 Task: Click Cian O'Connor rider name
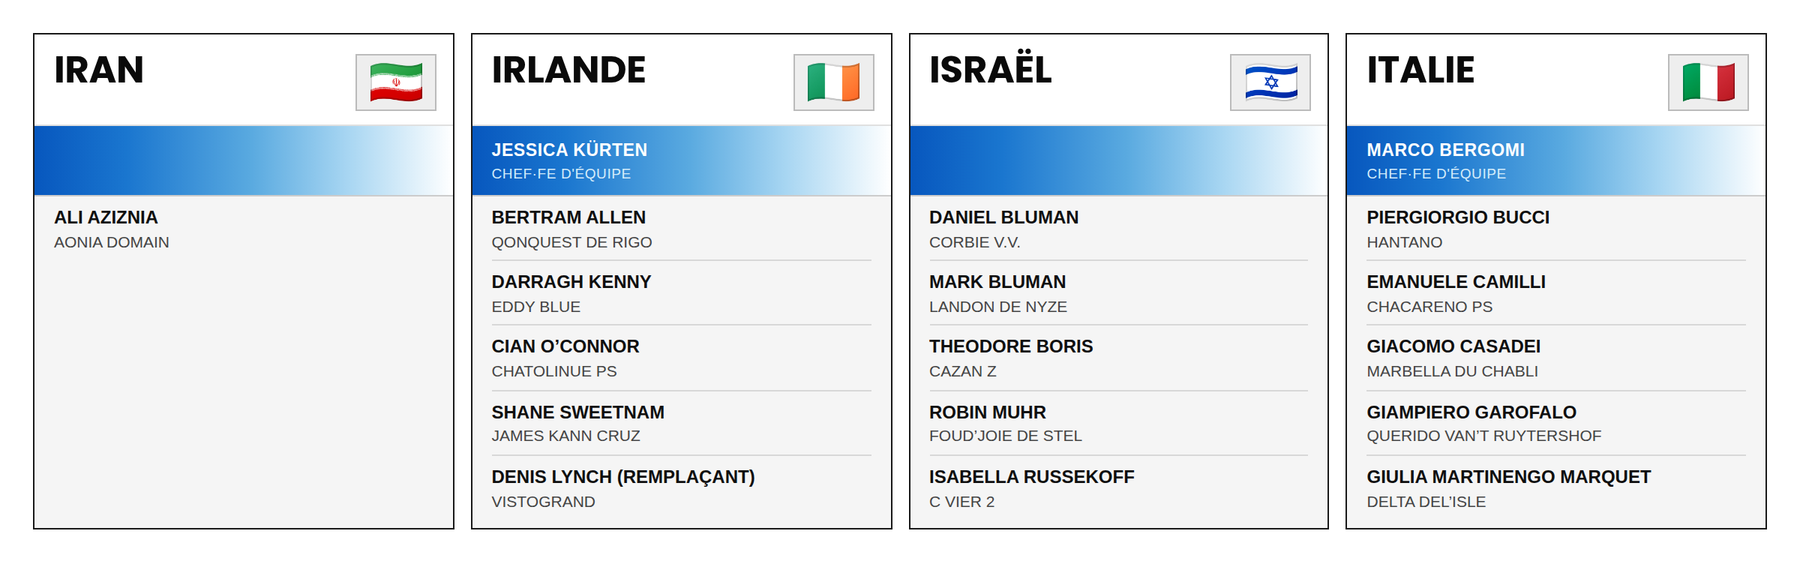(565, 346)
